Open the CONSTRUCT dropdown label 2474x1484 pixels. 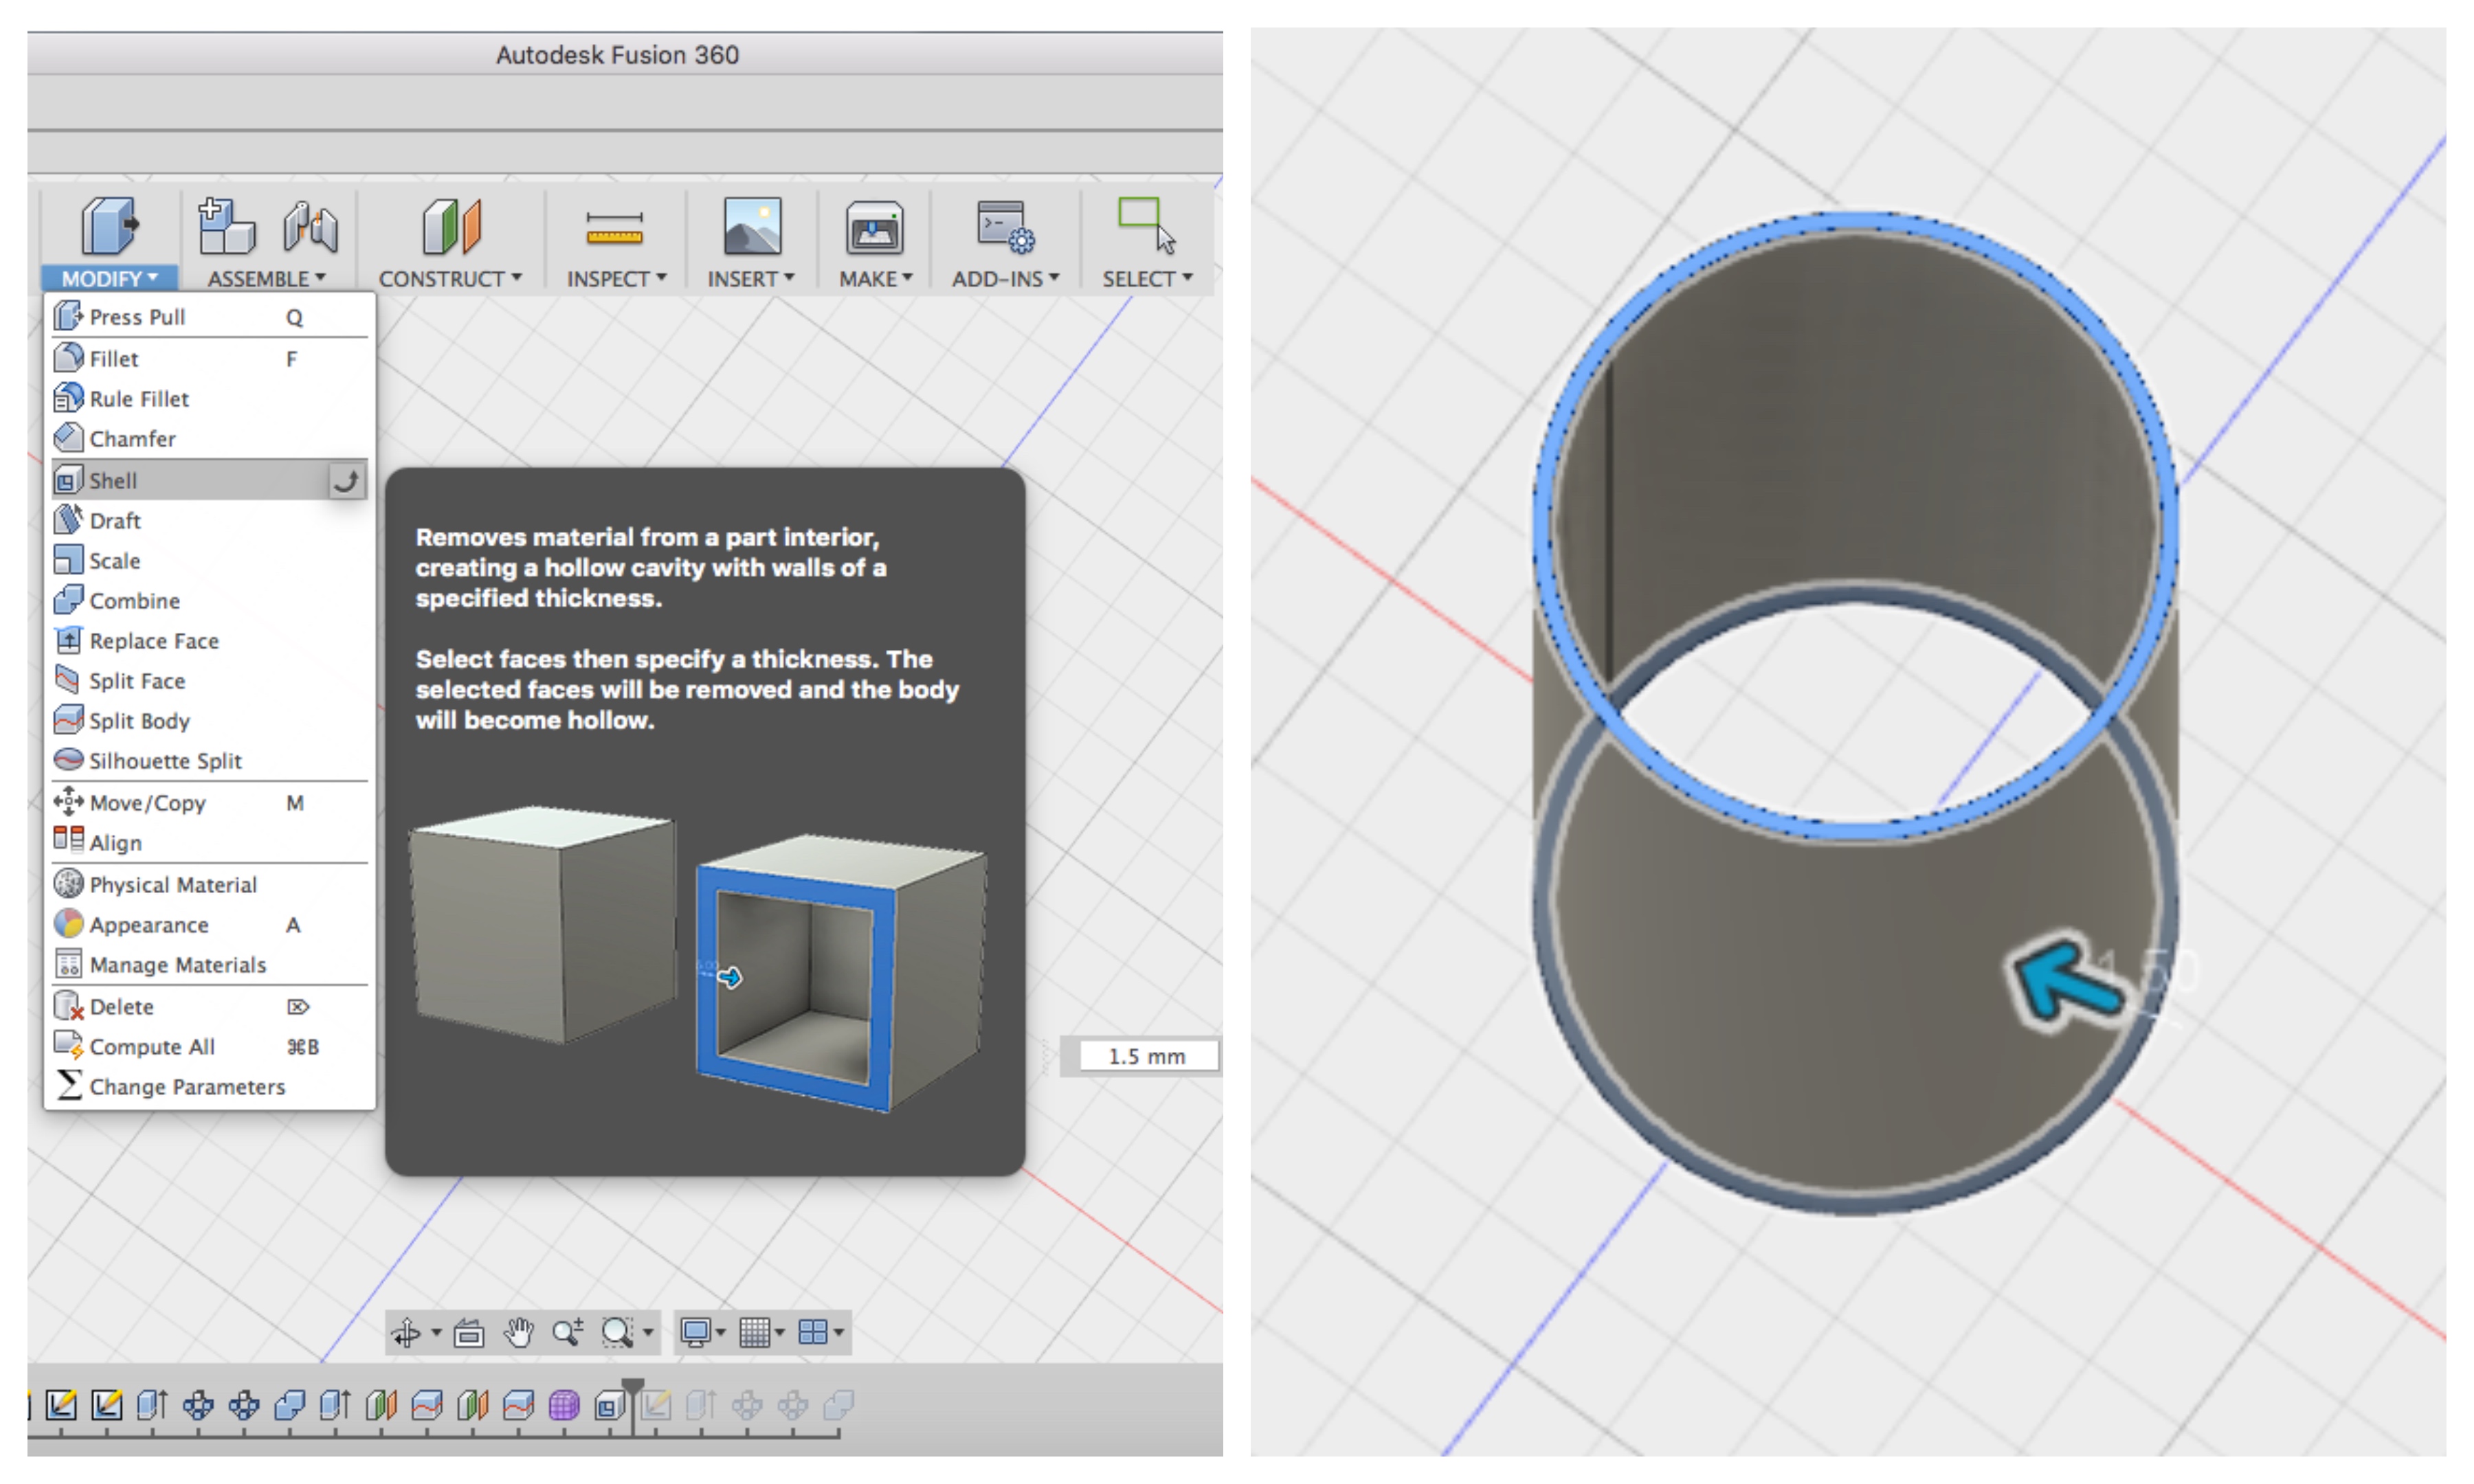coord(450,279)
